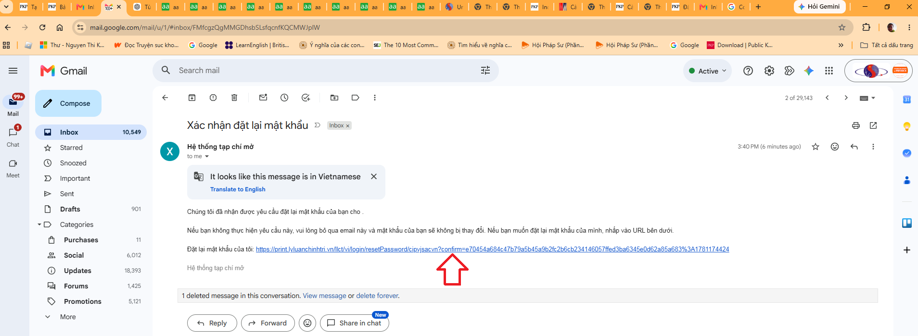The image size is (918, 336).
Task: Open the Move to folder icon
Action: pyautogui.click(x=334, y=98)
